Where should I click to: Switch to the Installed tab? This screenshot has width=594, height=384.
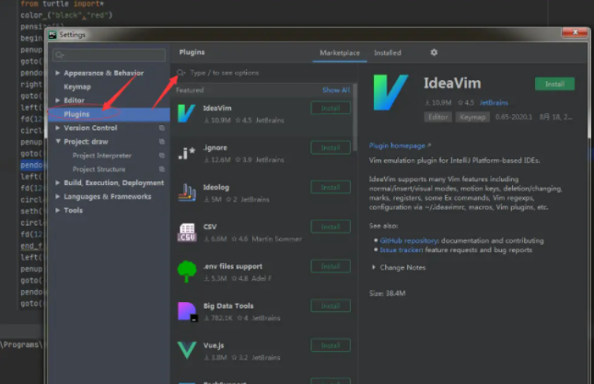pyautogui.click(x=387, y=52)
